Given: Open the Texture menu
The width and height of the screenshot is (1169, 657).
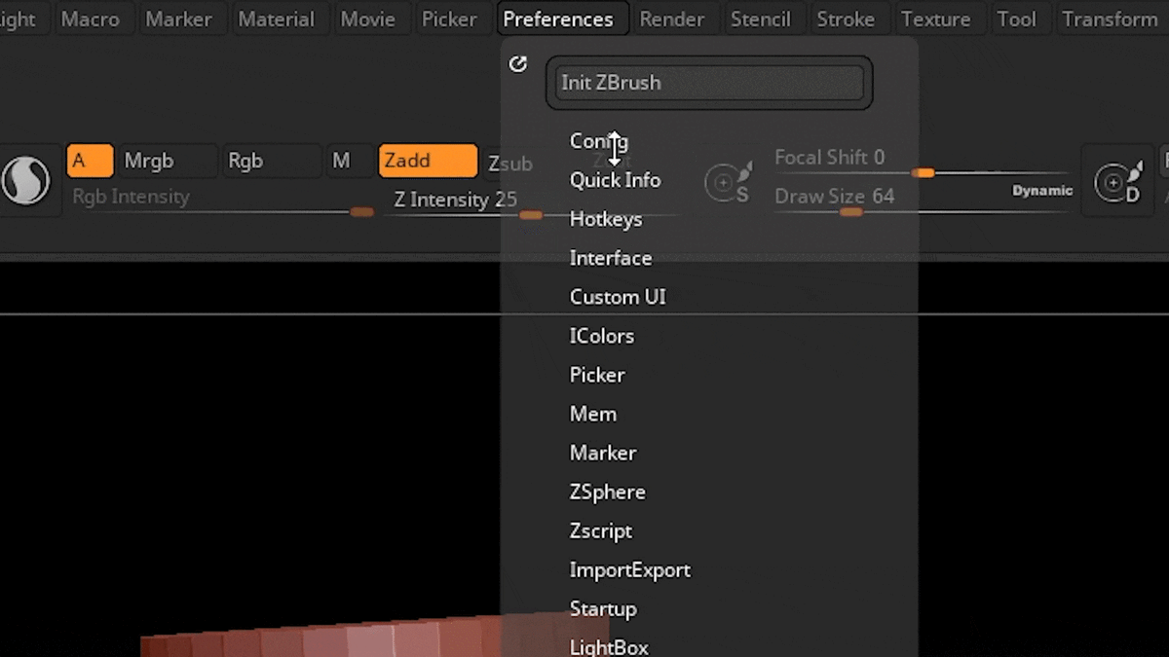Looking at the screenshot, I should 936,18.
